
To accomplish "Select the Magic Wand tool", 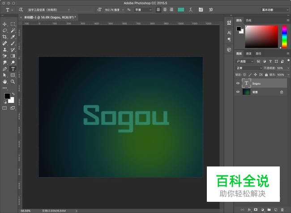I will [x=13, y=30].
